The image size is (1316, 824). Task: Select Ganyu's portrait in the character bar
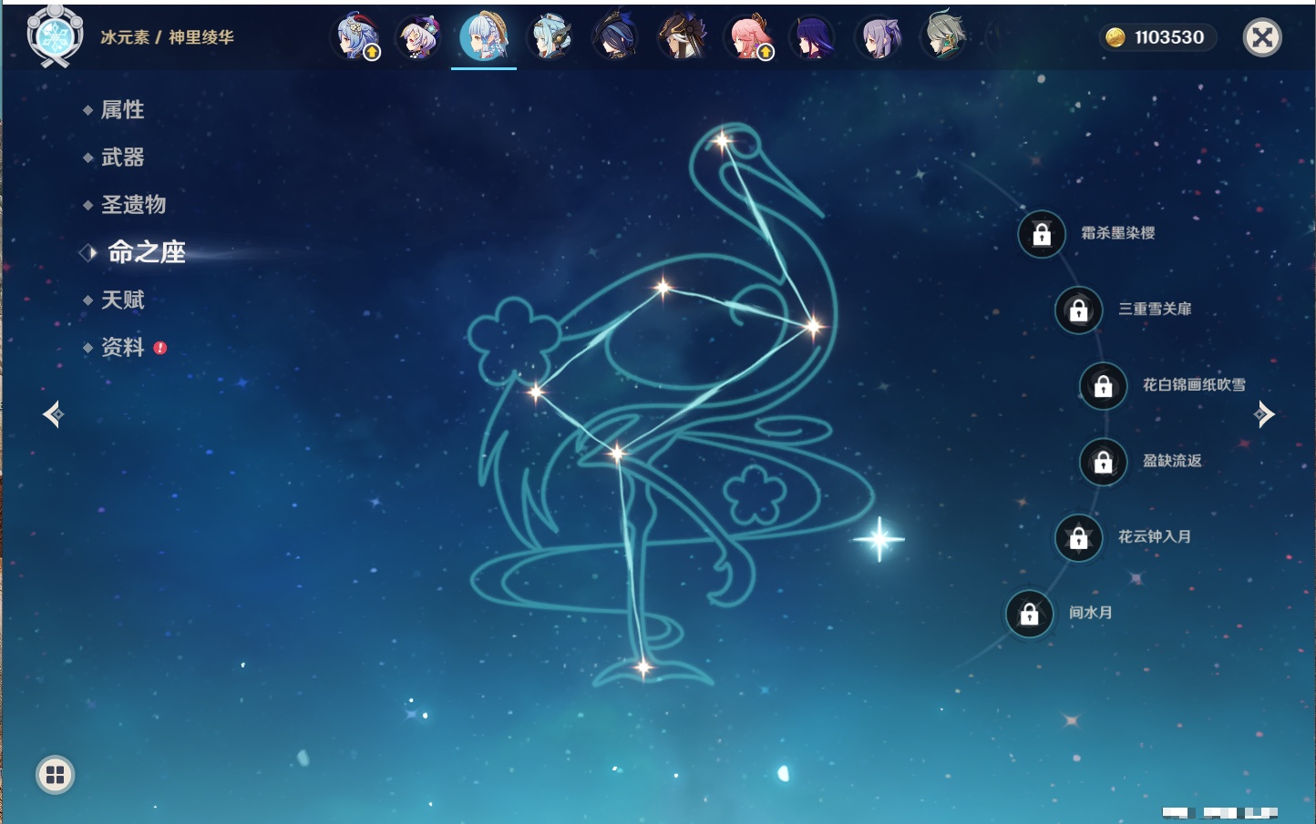click(x=356, y=37)
